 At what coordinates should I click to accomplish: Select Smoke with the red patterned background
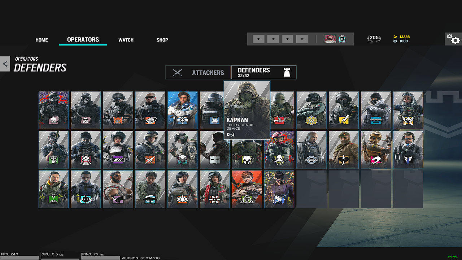(x=53, y=110)
